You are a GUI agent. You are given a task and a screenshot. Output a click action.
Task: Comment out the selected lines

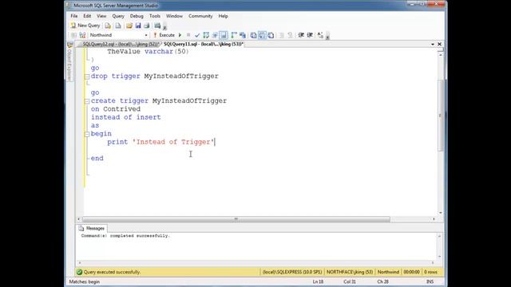pos(282,35)
